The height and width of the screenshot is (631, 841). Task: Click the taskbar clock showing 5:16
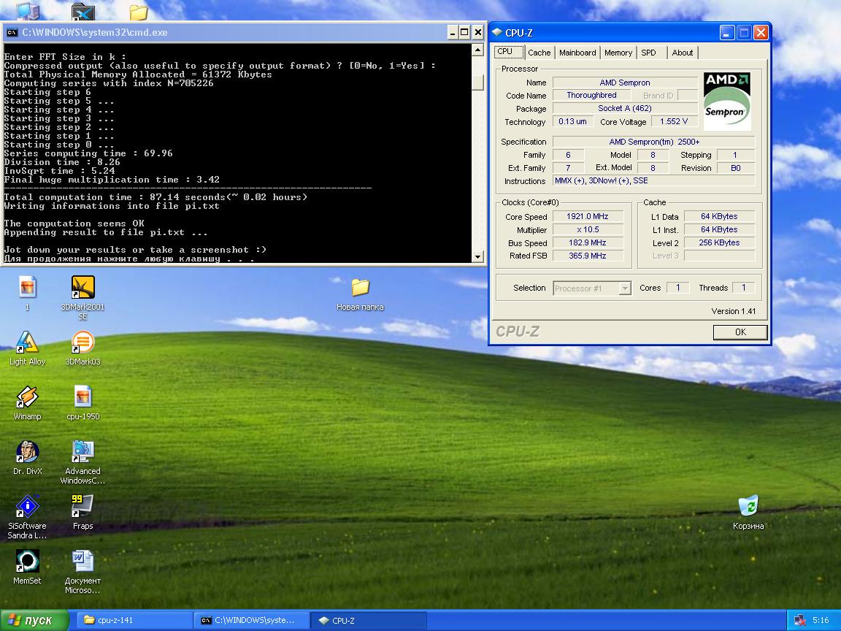pyautogui.click(x=820, y=620)
